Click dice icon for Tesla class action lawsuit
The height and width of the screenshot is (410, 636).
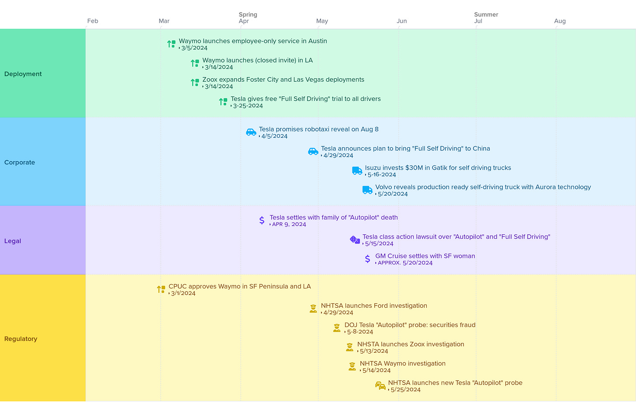(x=355, y=240)
